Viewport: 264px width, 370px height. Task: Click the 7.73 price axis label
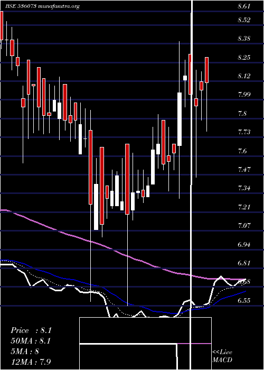244,132
